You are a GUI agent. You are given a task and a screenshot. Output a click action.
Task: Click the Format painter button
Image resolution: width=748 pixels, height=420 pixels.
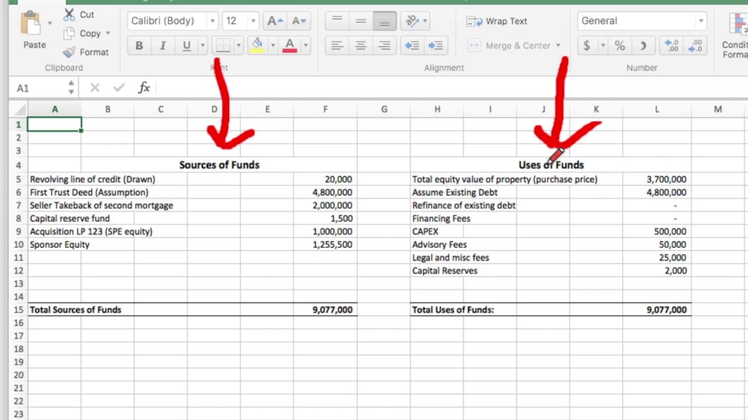point(86,52)
